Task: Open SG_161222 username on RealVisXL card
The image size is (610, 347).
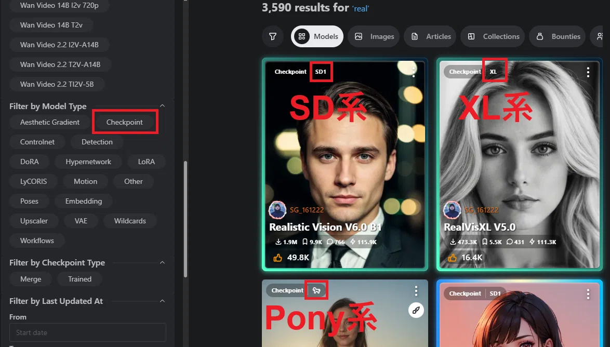Action: tap(481, 210)
